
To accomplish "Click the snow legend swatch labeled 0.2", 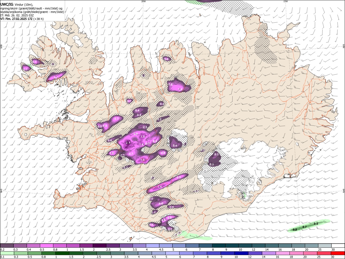I will [7, 246].
